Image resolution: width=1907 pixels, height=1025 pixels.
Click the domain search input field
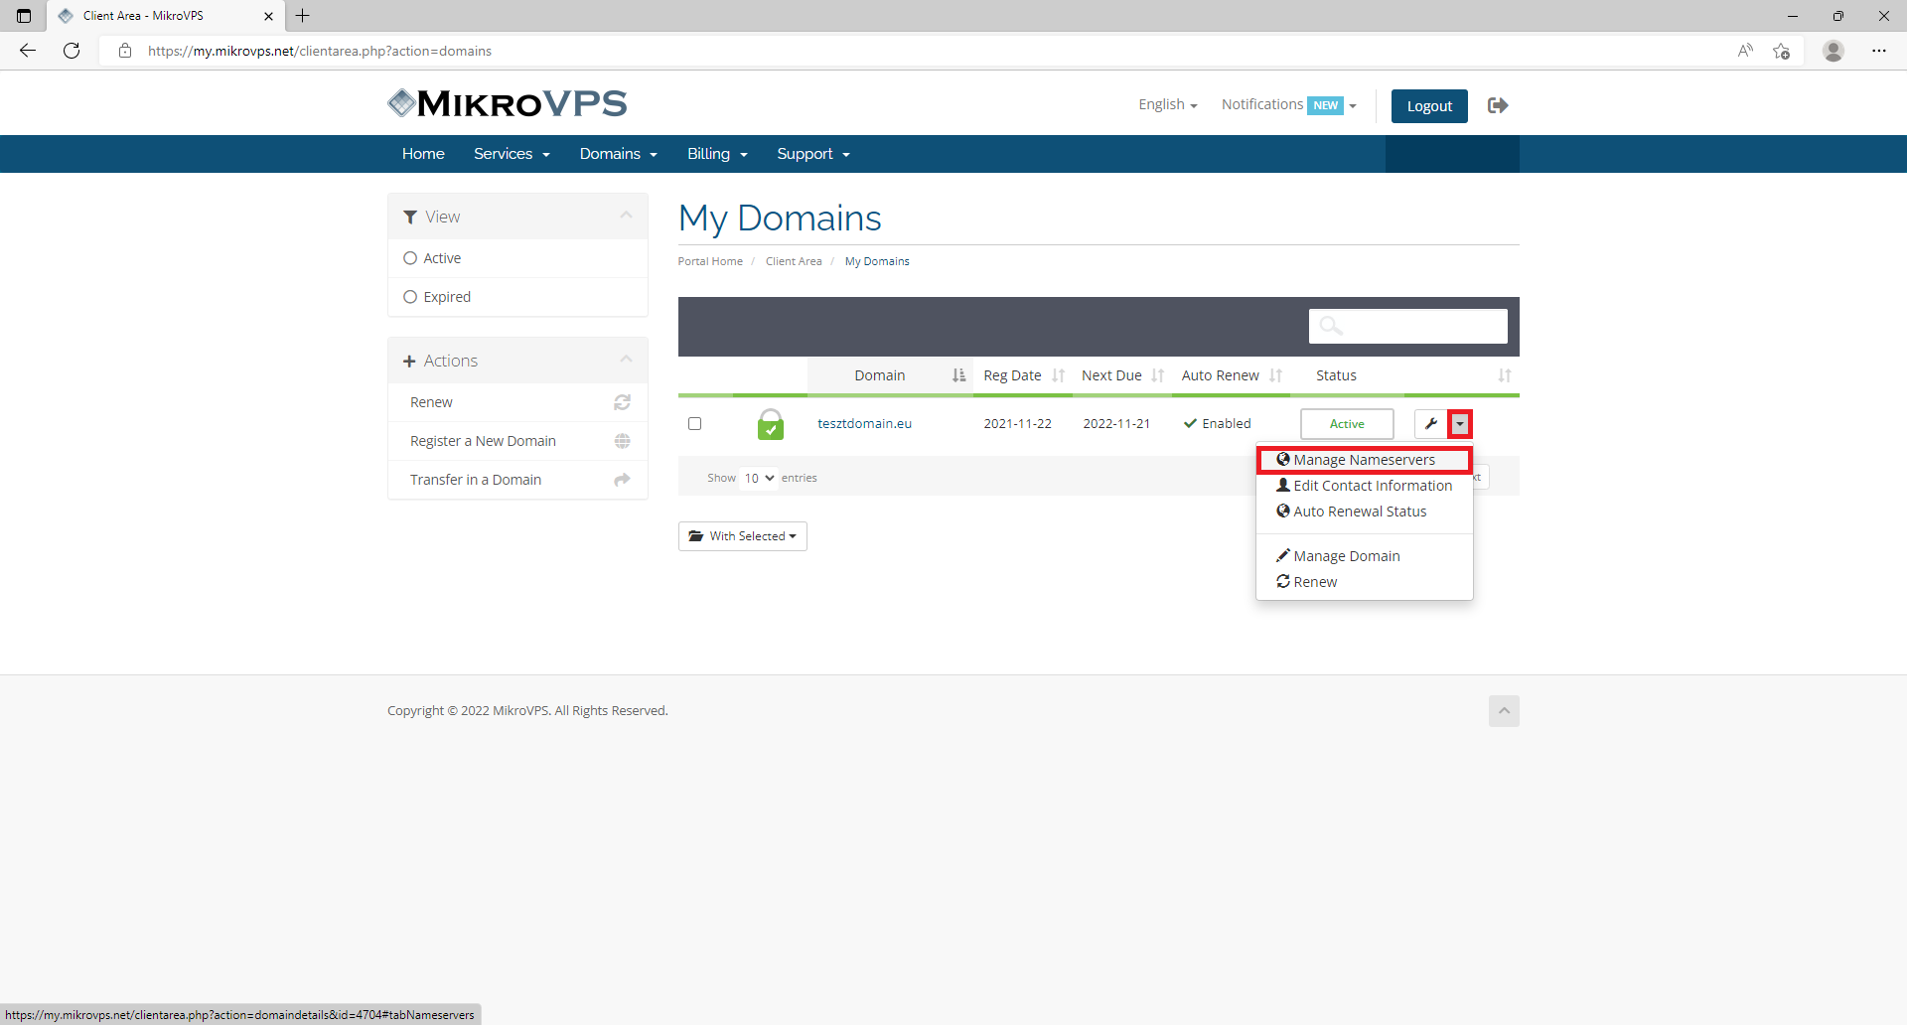[1408, 326]
